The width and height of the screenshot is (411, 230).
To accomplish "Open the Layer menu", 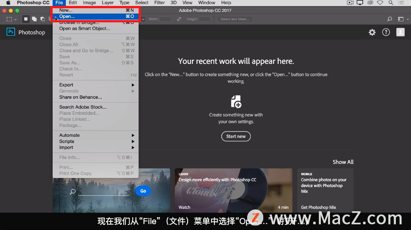I will tap(108, 3).
